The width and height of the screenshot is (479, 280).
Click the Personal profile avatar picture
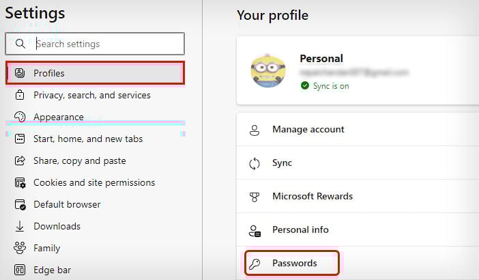tap(267, 70)
